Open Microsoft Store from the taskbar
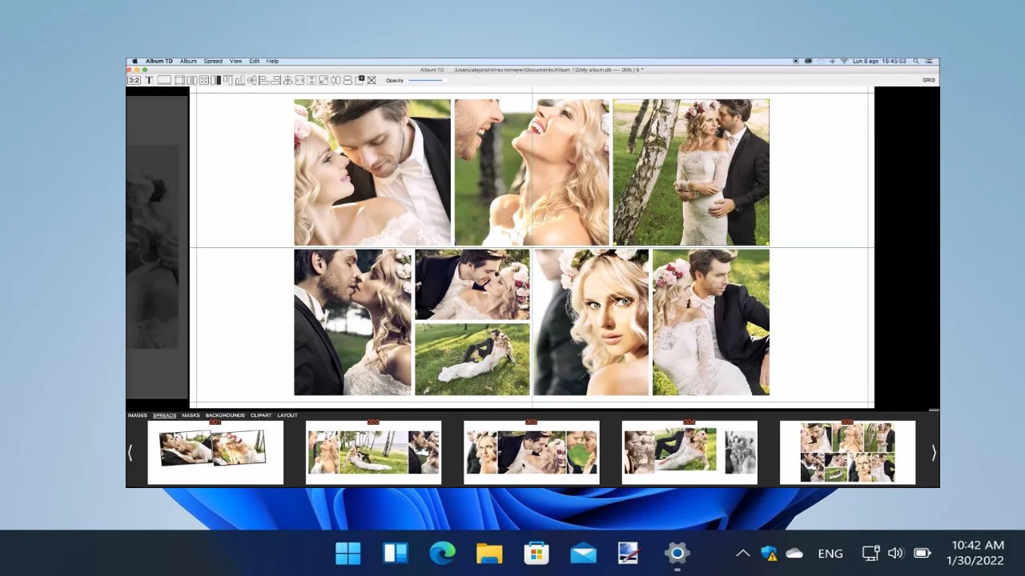Screen dimensions: 1025x576 (x=536, y=553)
